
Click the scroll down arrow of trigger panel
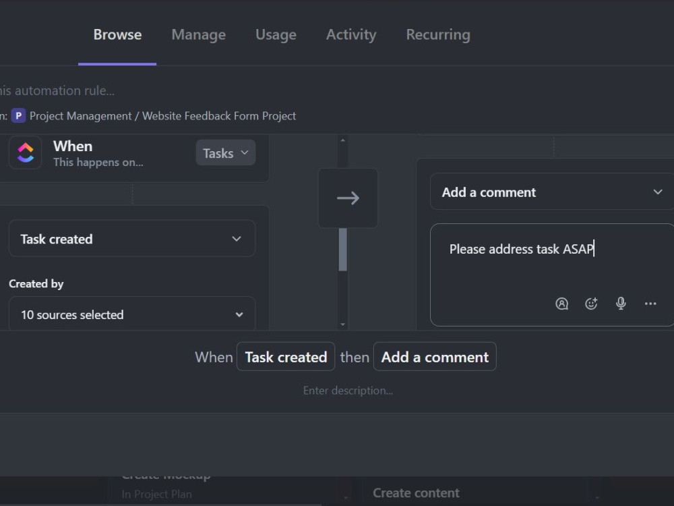(x=342, y=325)
